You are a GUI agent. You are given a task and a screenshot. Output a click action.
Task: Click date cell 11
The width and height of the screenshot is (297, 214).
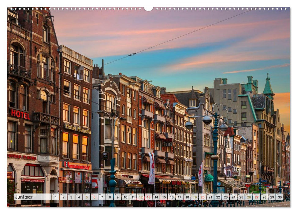pos(133,197)
